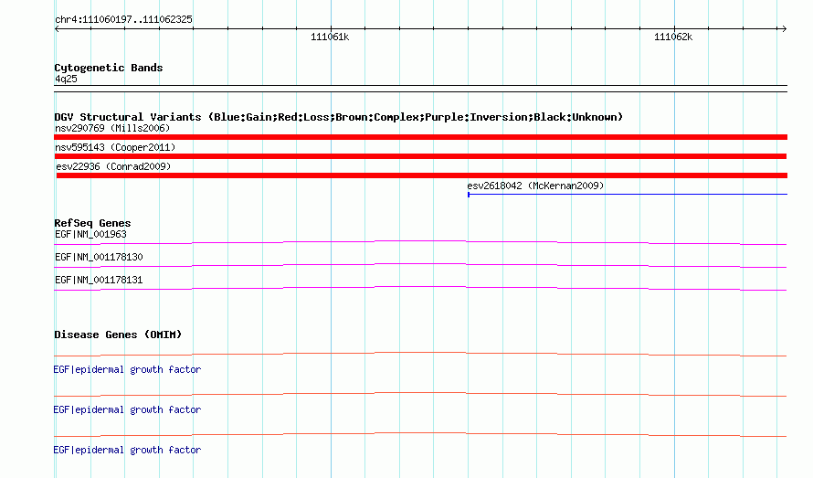Click the Disease Genes (OMIM) track title
Viewport: 813px width, 478px height.
[x=118, y=335]
